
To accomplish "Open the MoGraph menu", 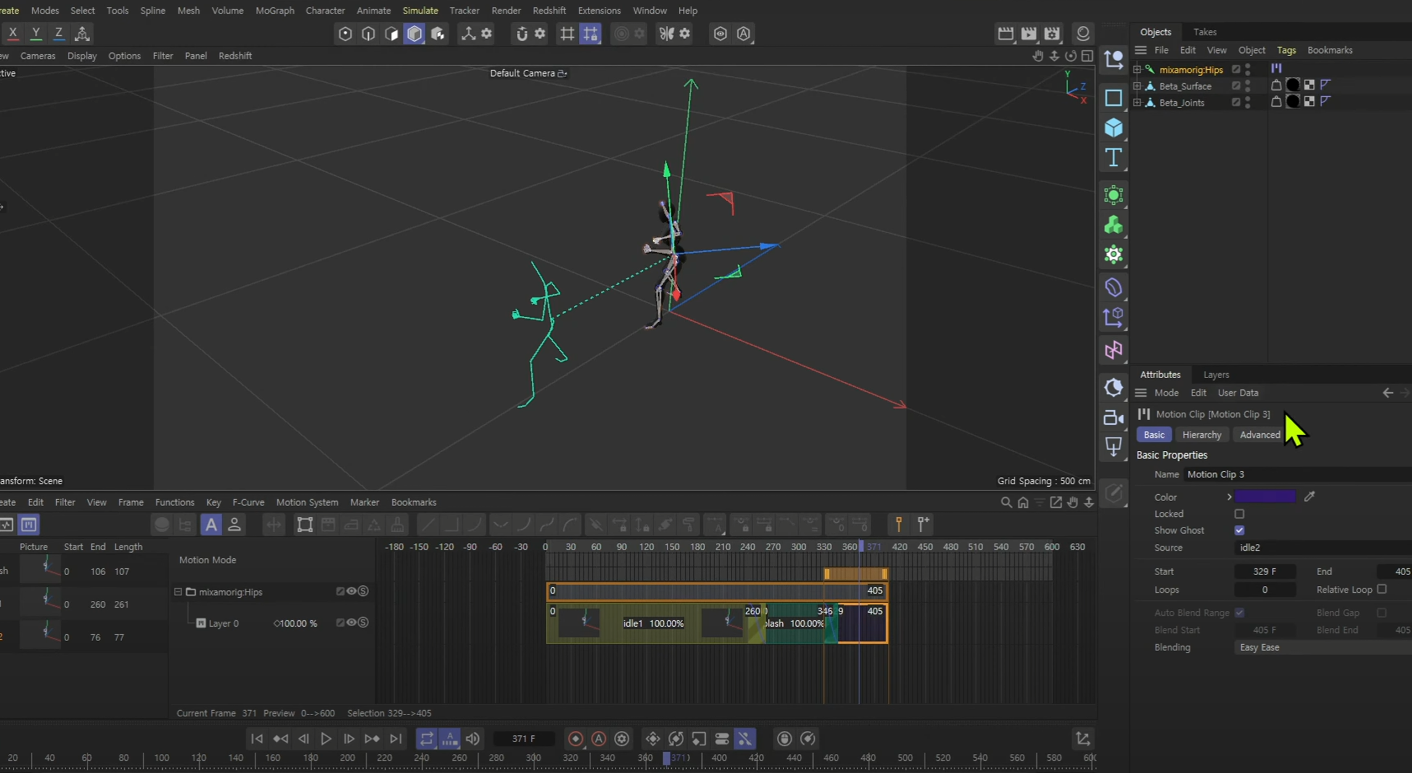I will click(x=275, y=10).
